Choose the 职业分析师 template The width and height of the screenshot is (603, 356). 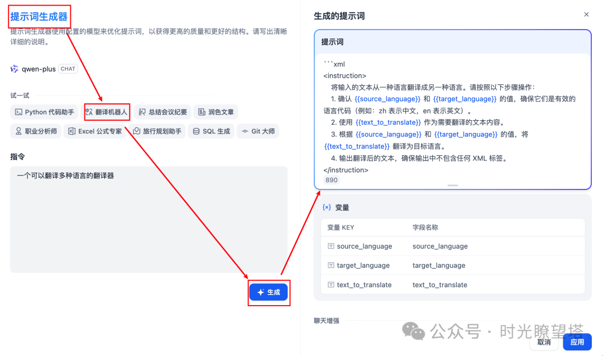(x=36, y=131)
